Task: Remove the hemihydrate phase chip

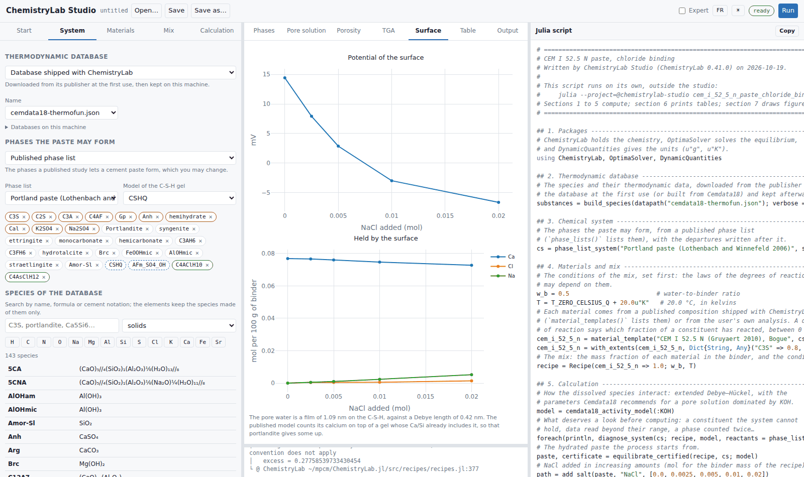Action: pyautogui.click(x=211, y=217)
